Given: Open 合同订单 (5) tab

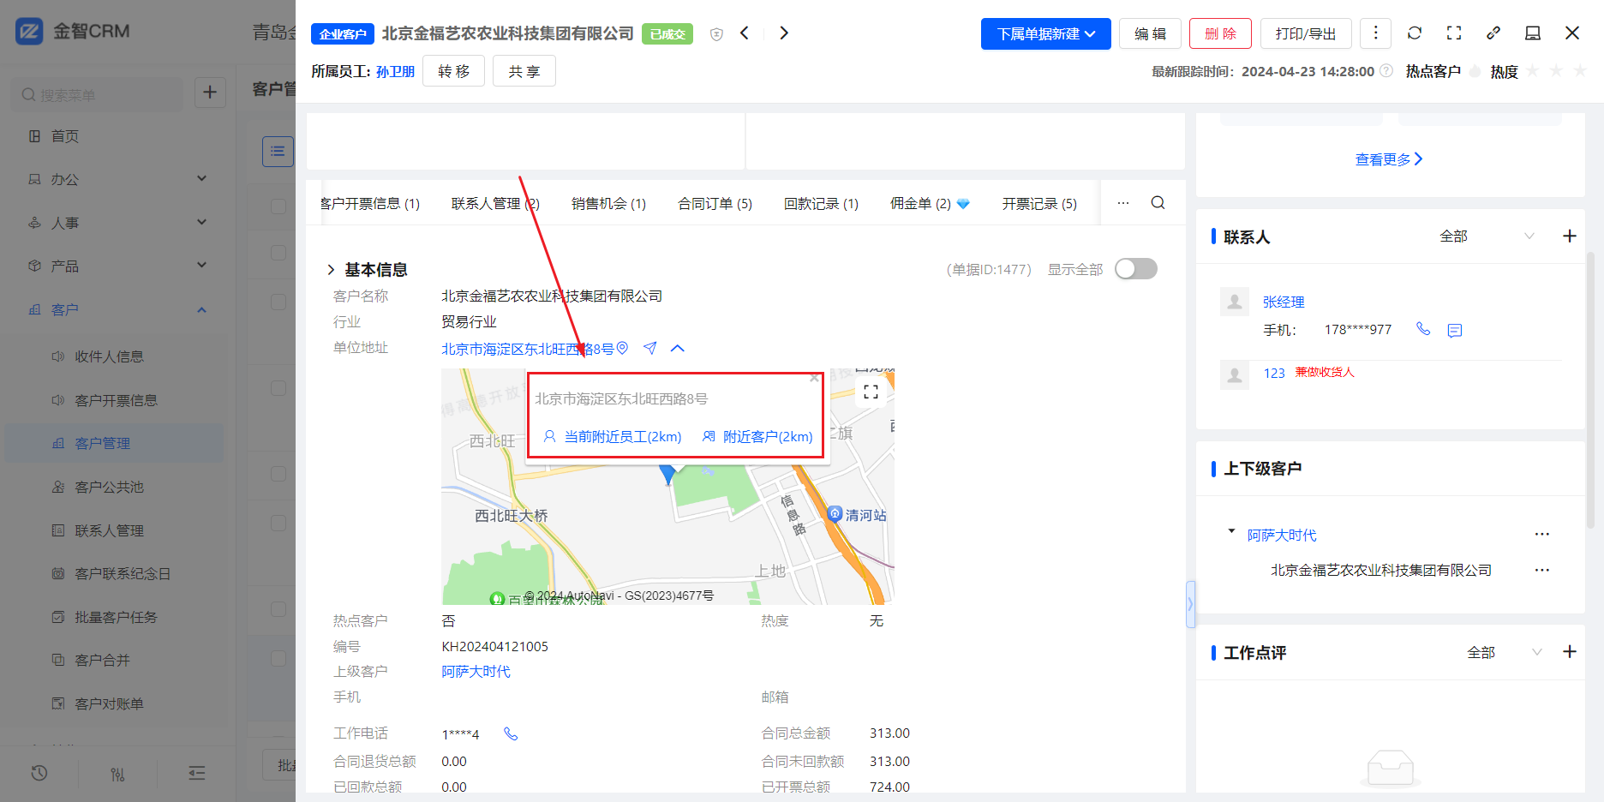Looking at the screenshot, I should (x=715, y=203).
